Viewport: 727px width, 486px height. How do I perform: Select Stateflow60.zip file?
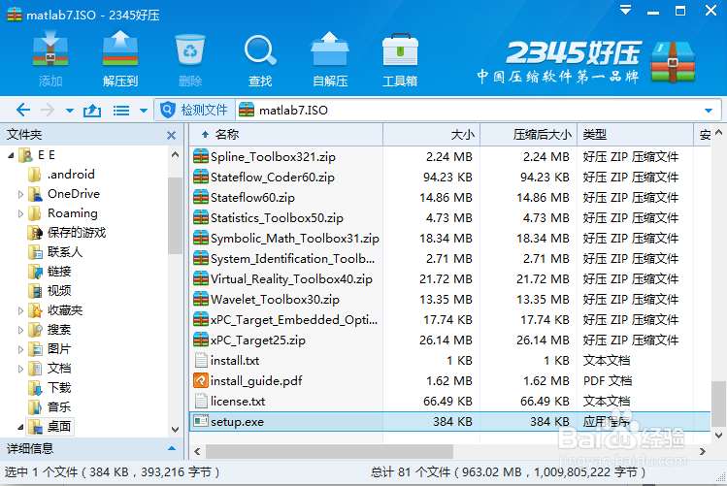(x=252, y=198)
